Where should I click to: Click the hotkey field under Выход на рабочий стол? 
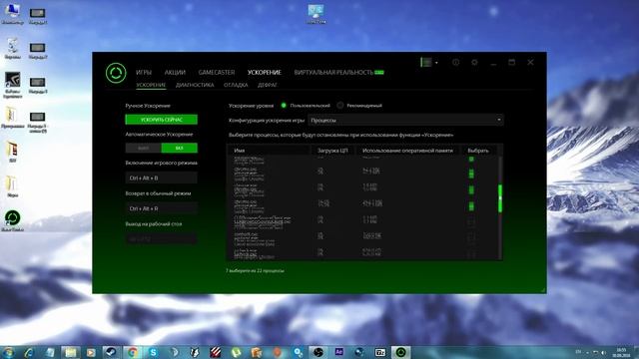(x=162, y=238)
